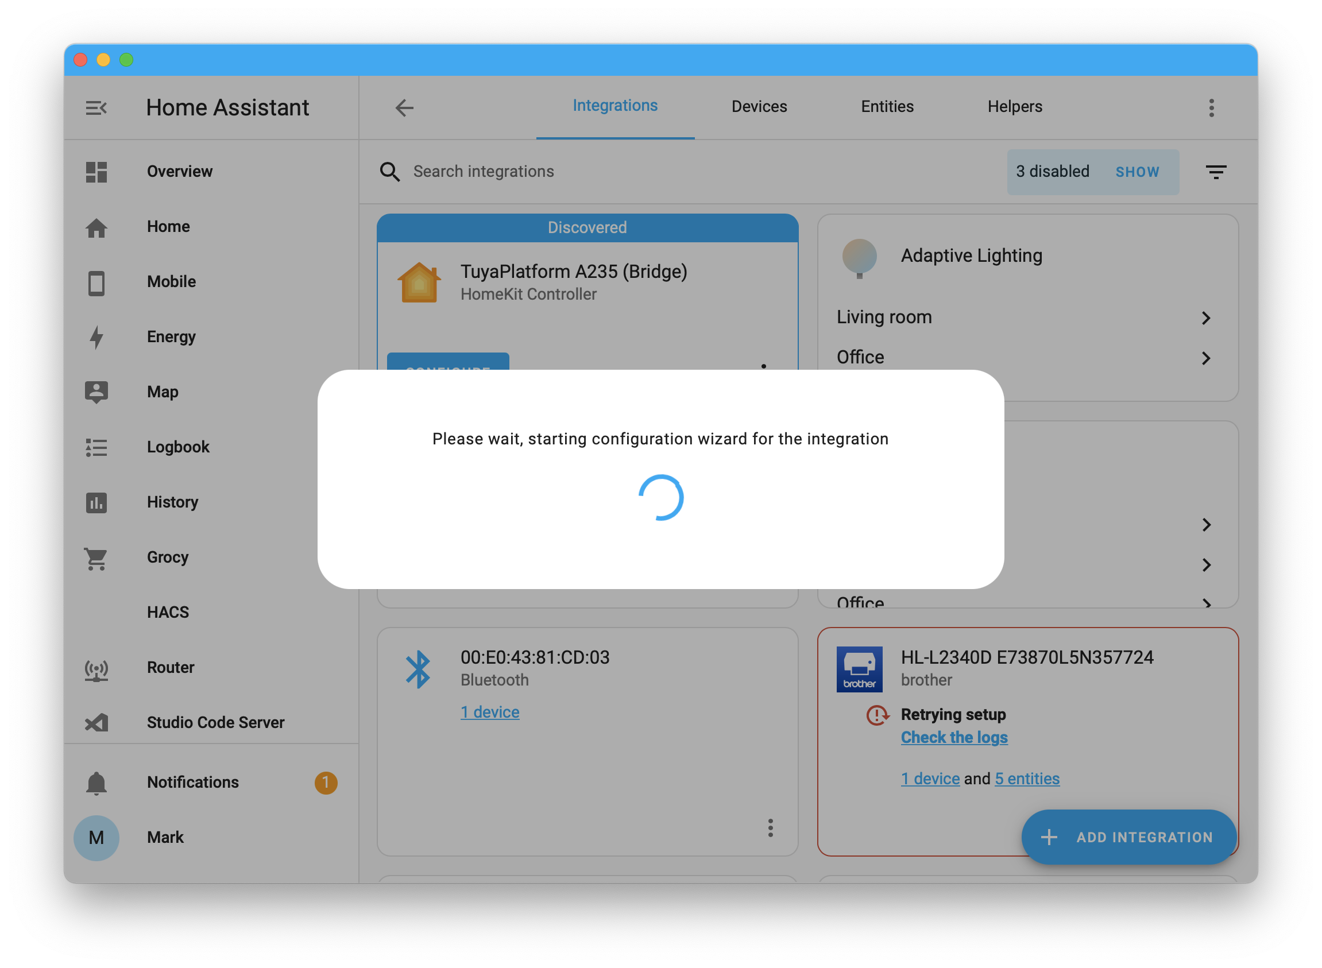Open the History panel
1322x968 pixels.
[x=172, y=502]
